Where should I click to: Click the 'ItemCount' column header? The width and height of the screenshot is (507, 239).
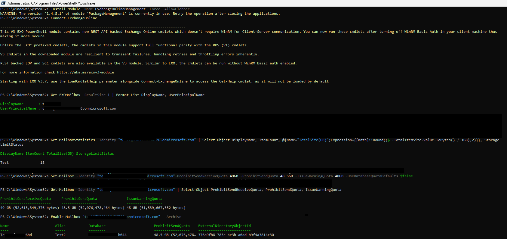coord(35,154)
